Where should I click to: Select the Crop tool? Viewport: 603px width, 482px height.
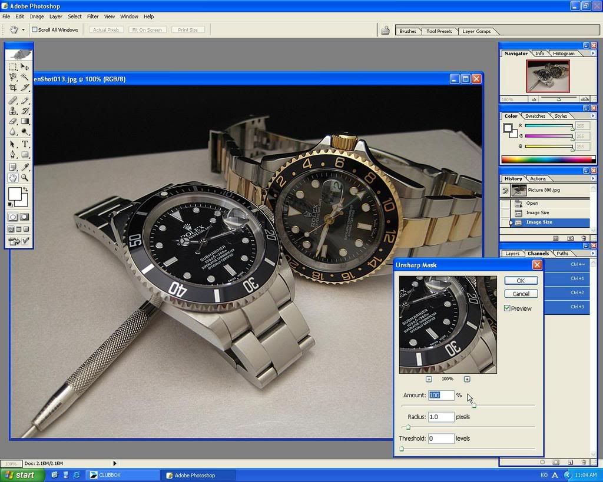tap(13, 87)
